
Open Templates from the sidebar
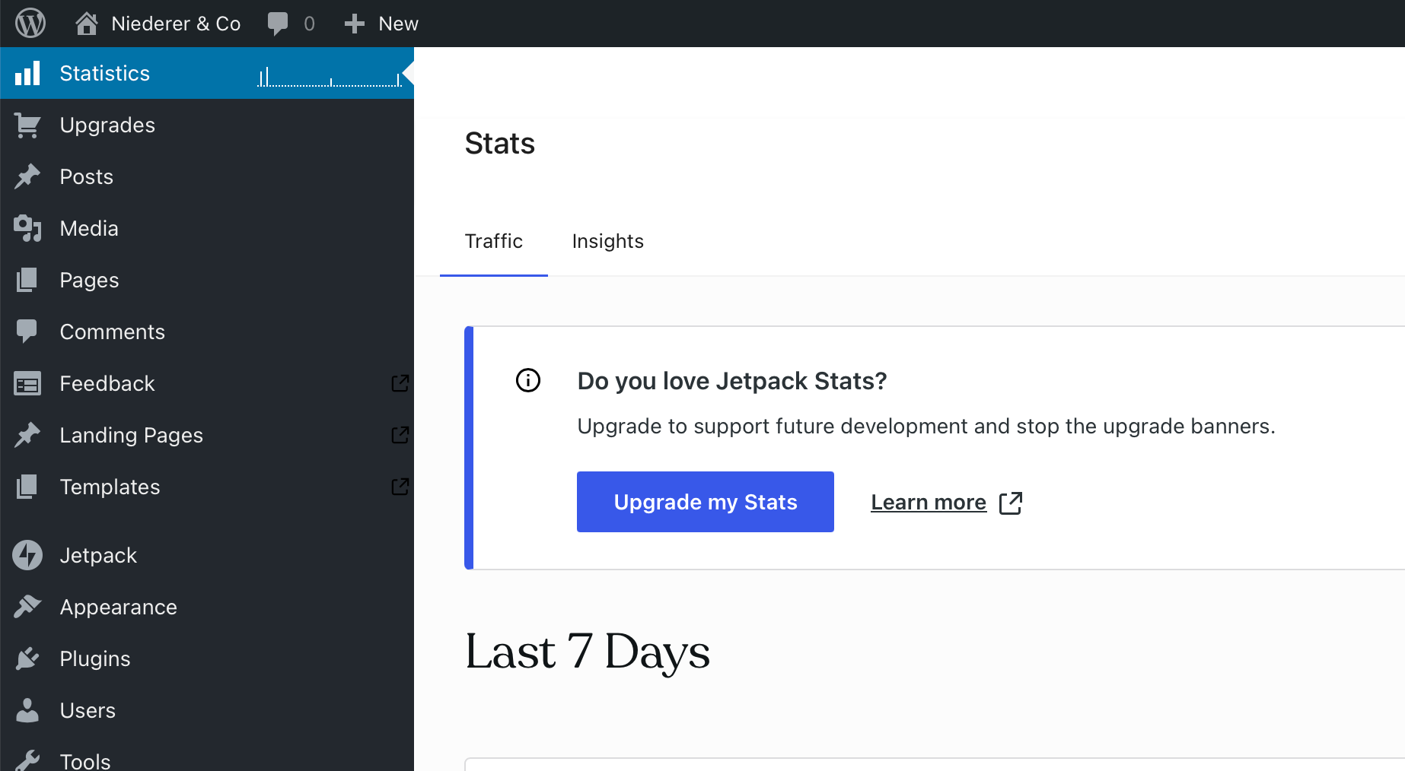tap(110, 487)
